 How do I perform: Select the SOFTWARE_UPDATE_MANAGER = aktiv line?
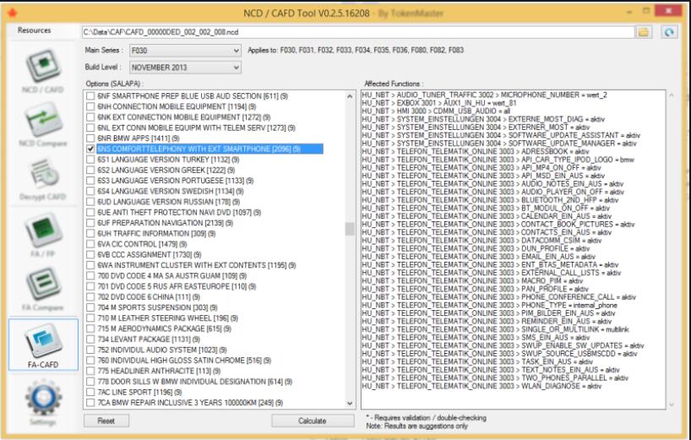pyautogui.click(x=499, y=143)
